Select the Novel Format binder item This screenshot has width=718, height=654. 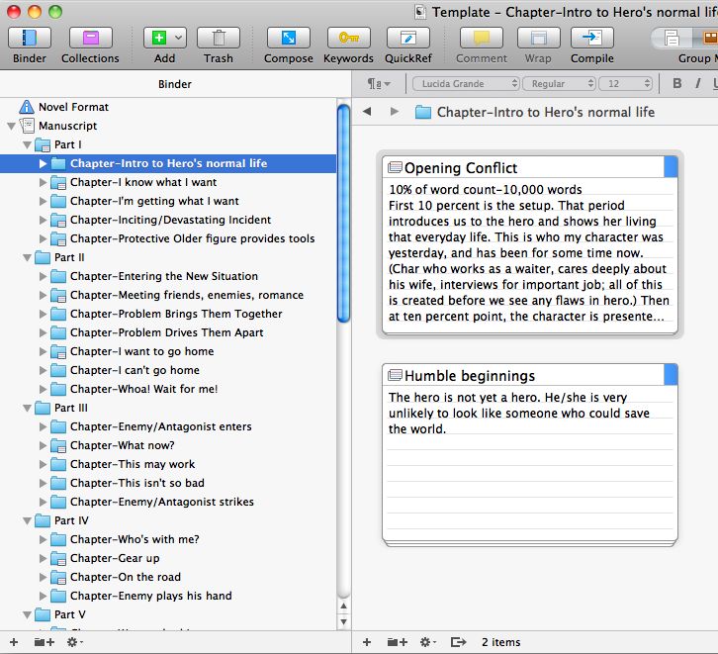(73, 107)
